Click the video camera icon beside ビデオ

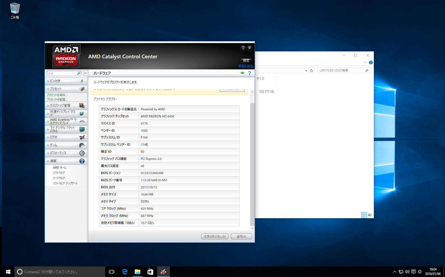click(x=82, y=137)
